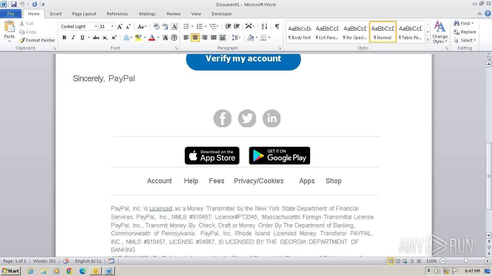Click the Facebook icon in document
This screenshot has height=276, width=492.
click(223, 118)
